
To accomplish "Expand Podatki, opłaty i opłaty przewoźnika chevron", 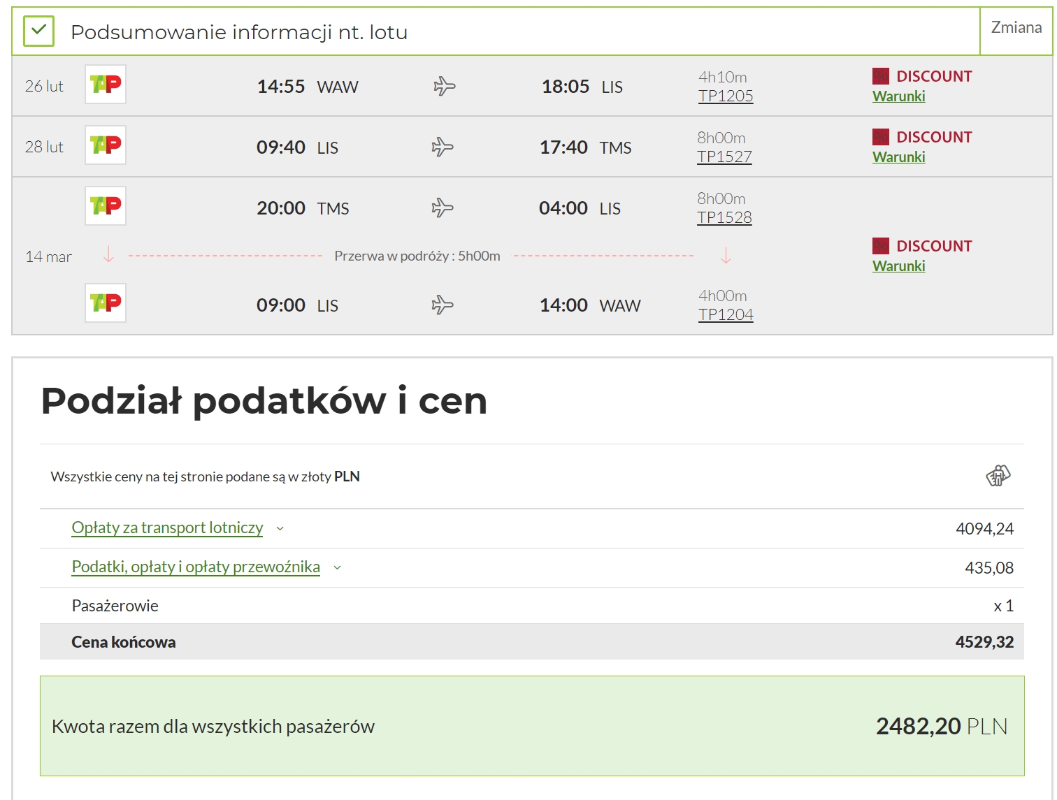I will 338,568.
